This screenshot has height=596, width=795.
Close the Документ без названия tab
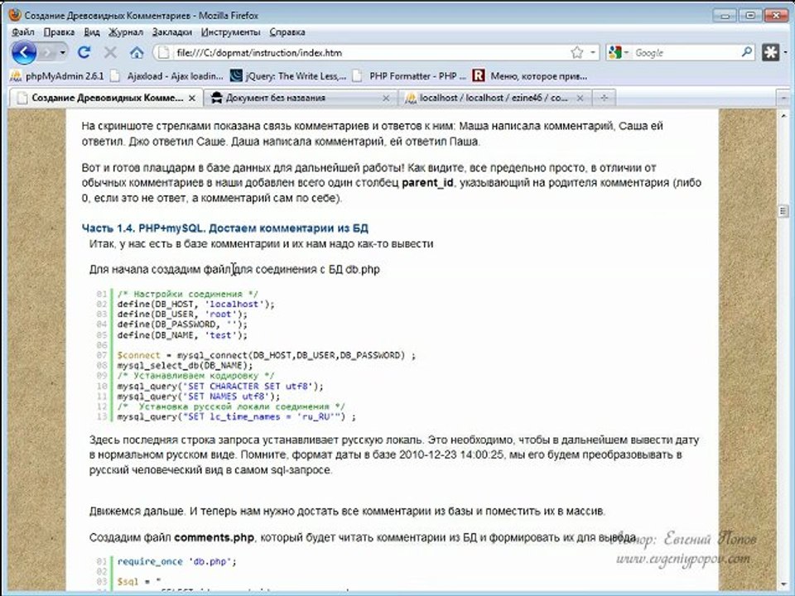pos(386,98)
